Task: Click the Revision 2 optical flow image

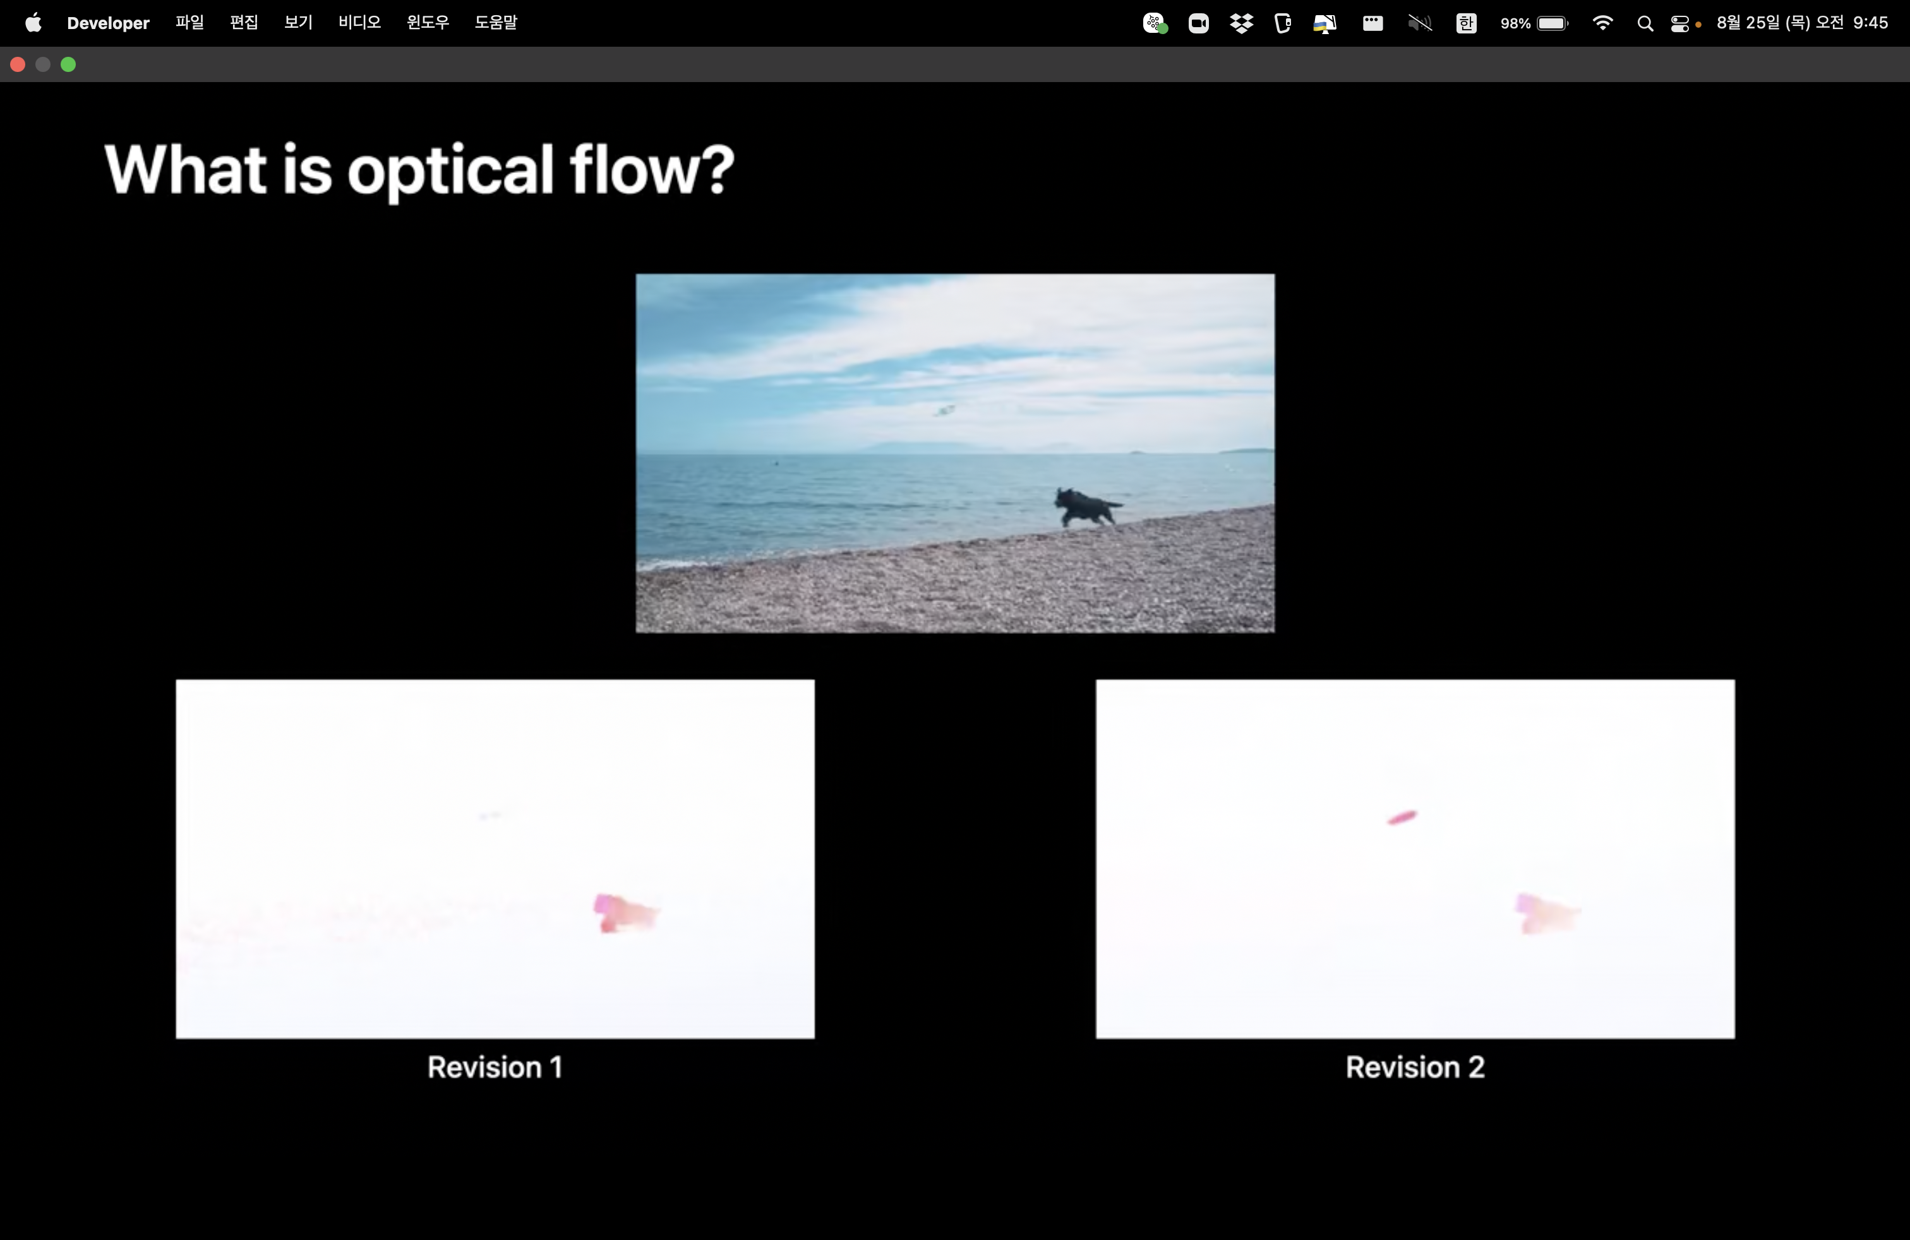Action: tap(1414, 858)
